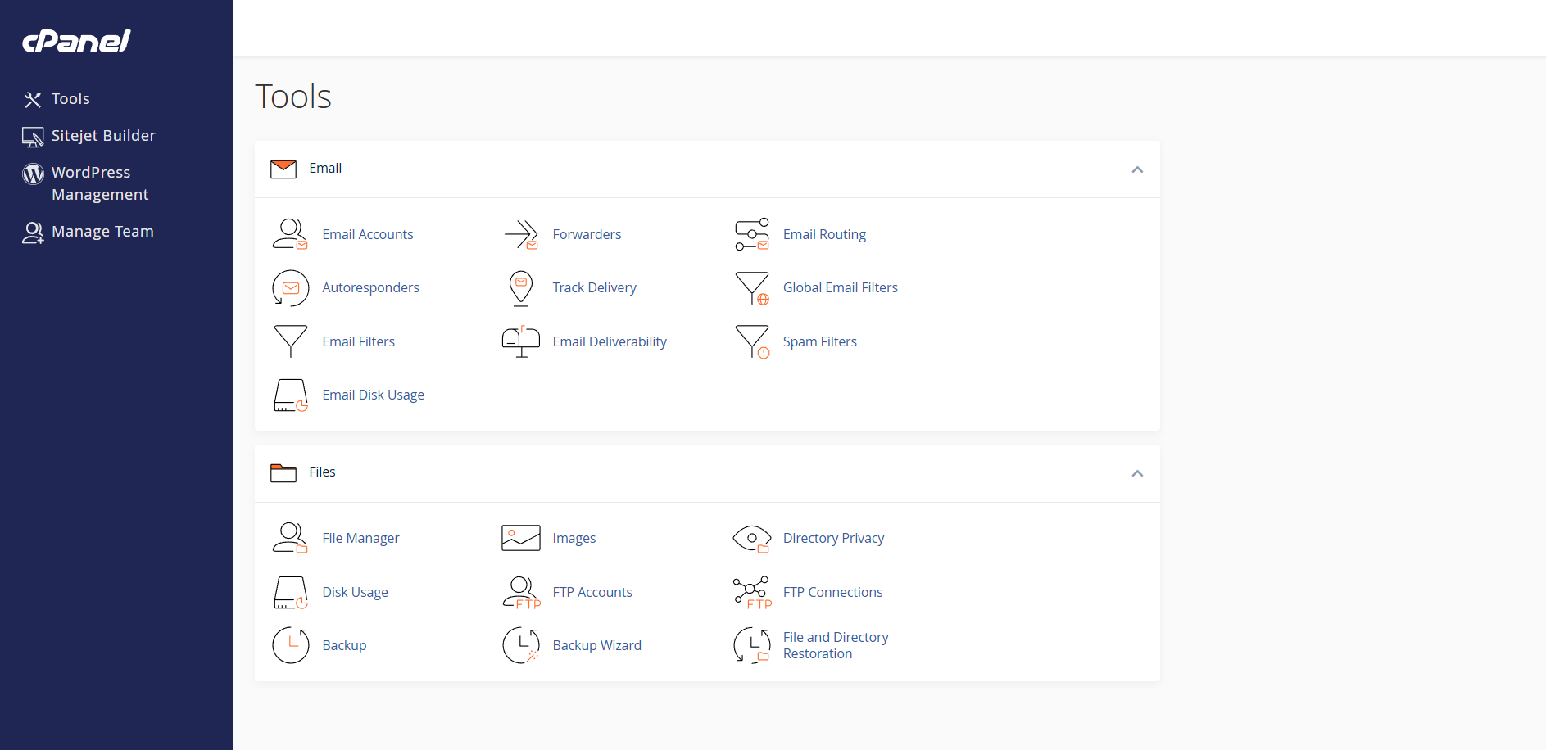Open the Global Email Filters link

click(841, 287)
